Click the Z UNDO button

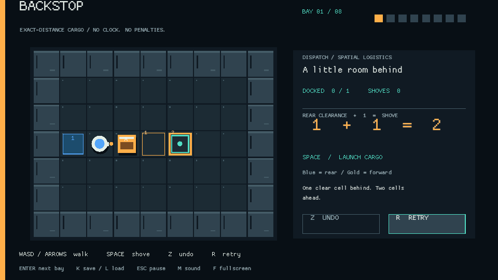tap(341, 224)
